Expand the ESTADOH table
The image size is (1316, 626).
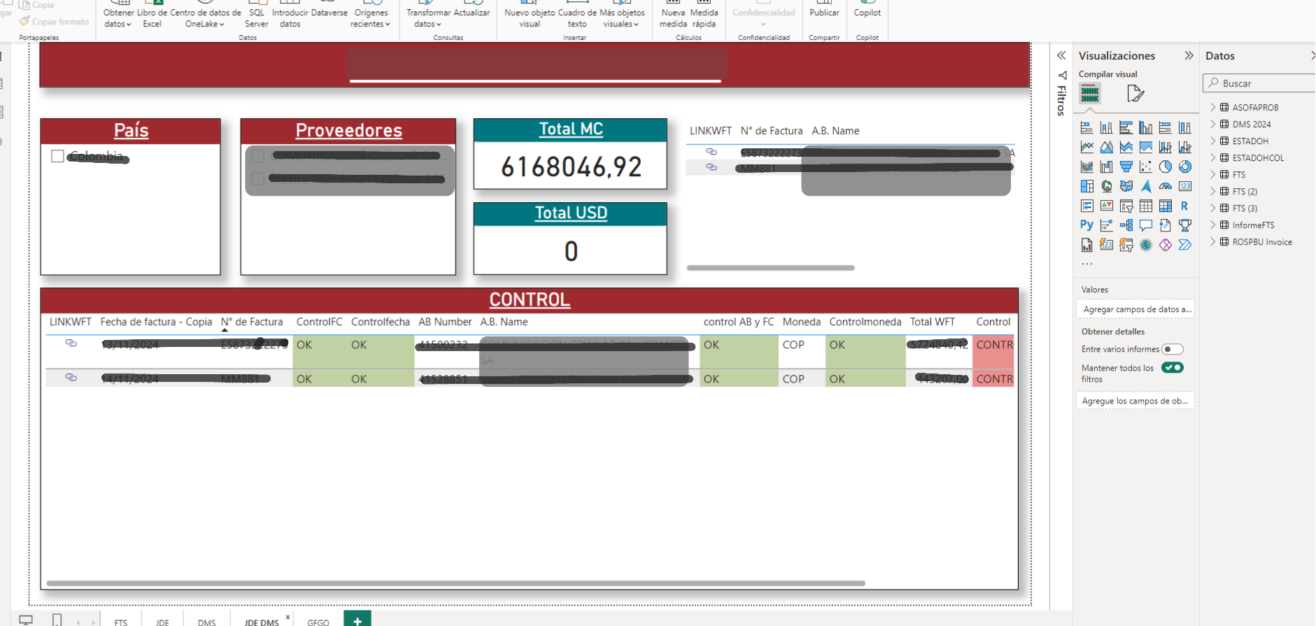1213,141
